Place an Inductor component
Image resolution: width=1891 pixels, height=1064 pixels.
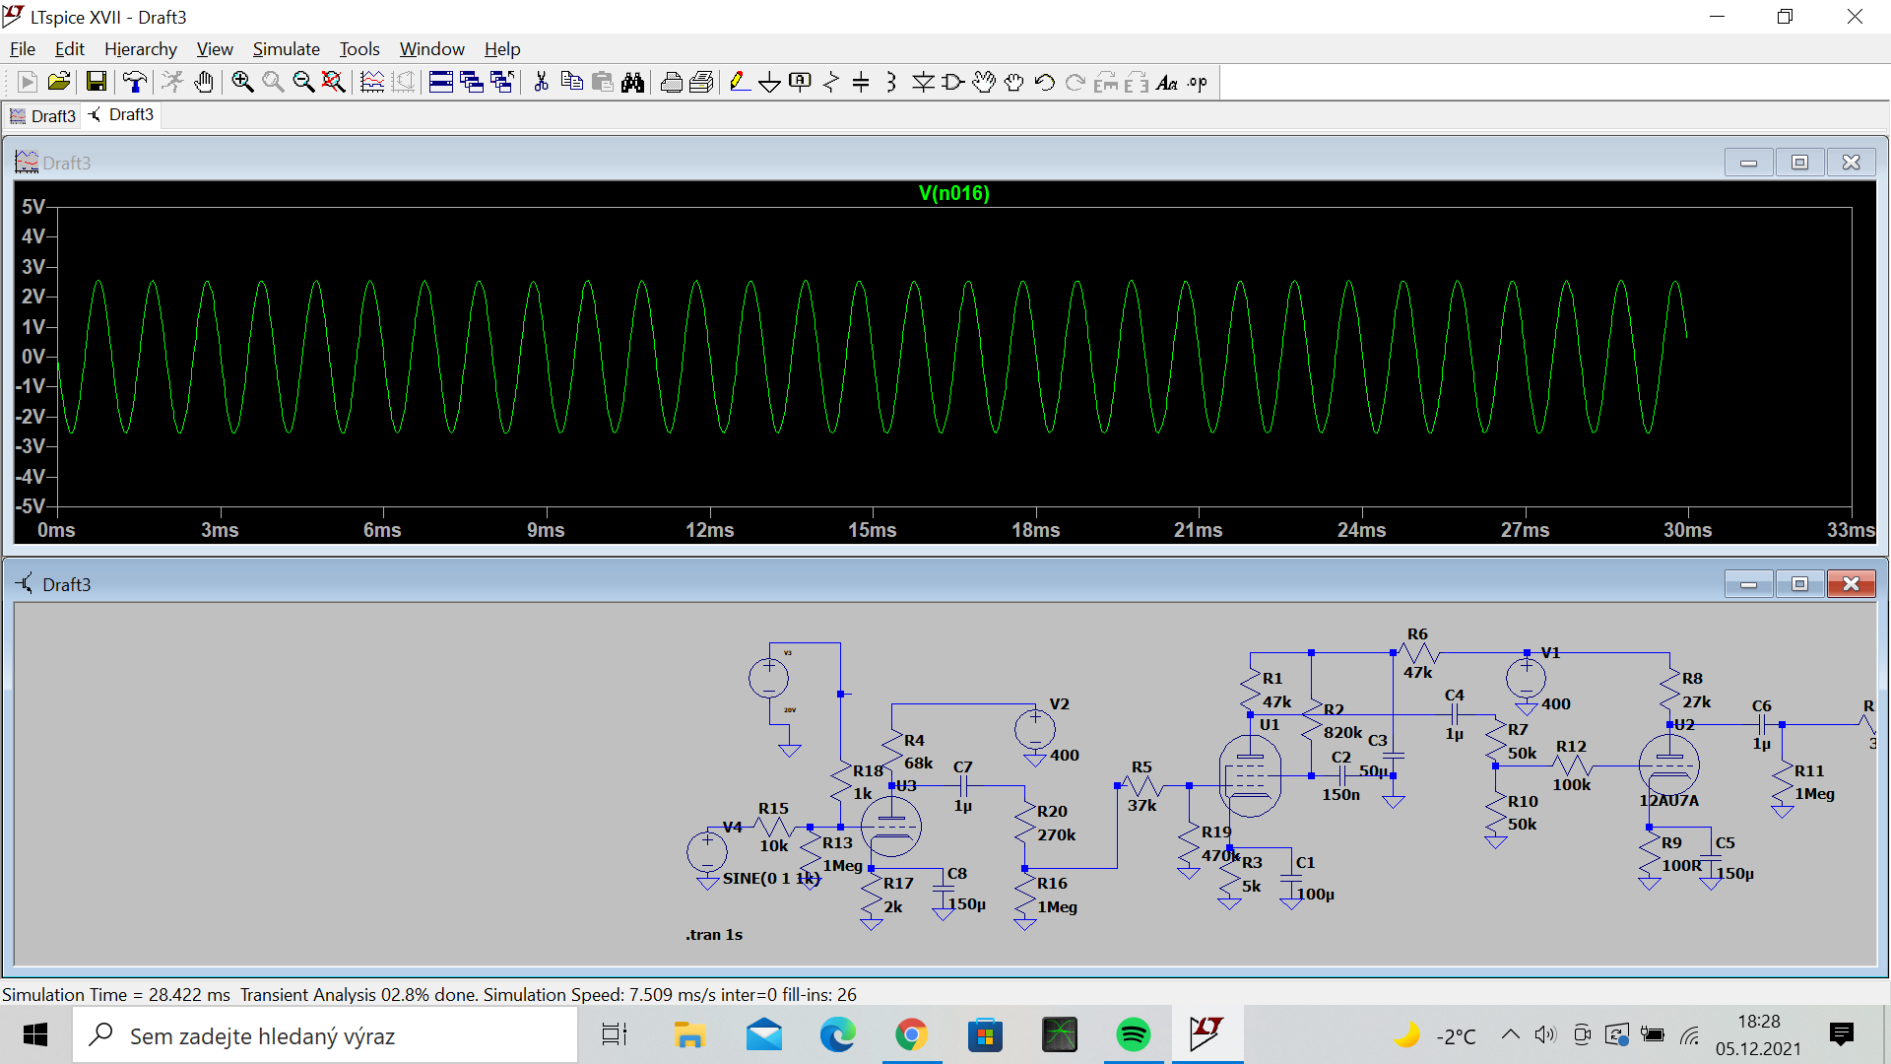tap(891, 83)
